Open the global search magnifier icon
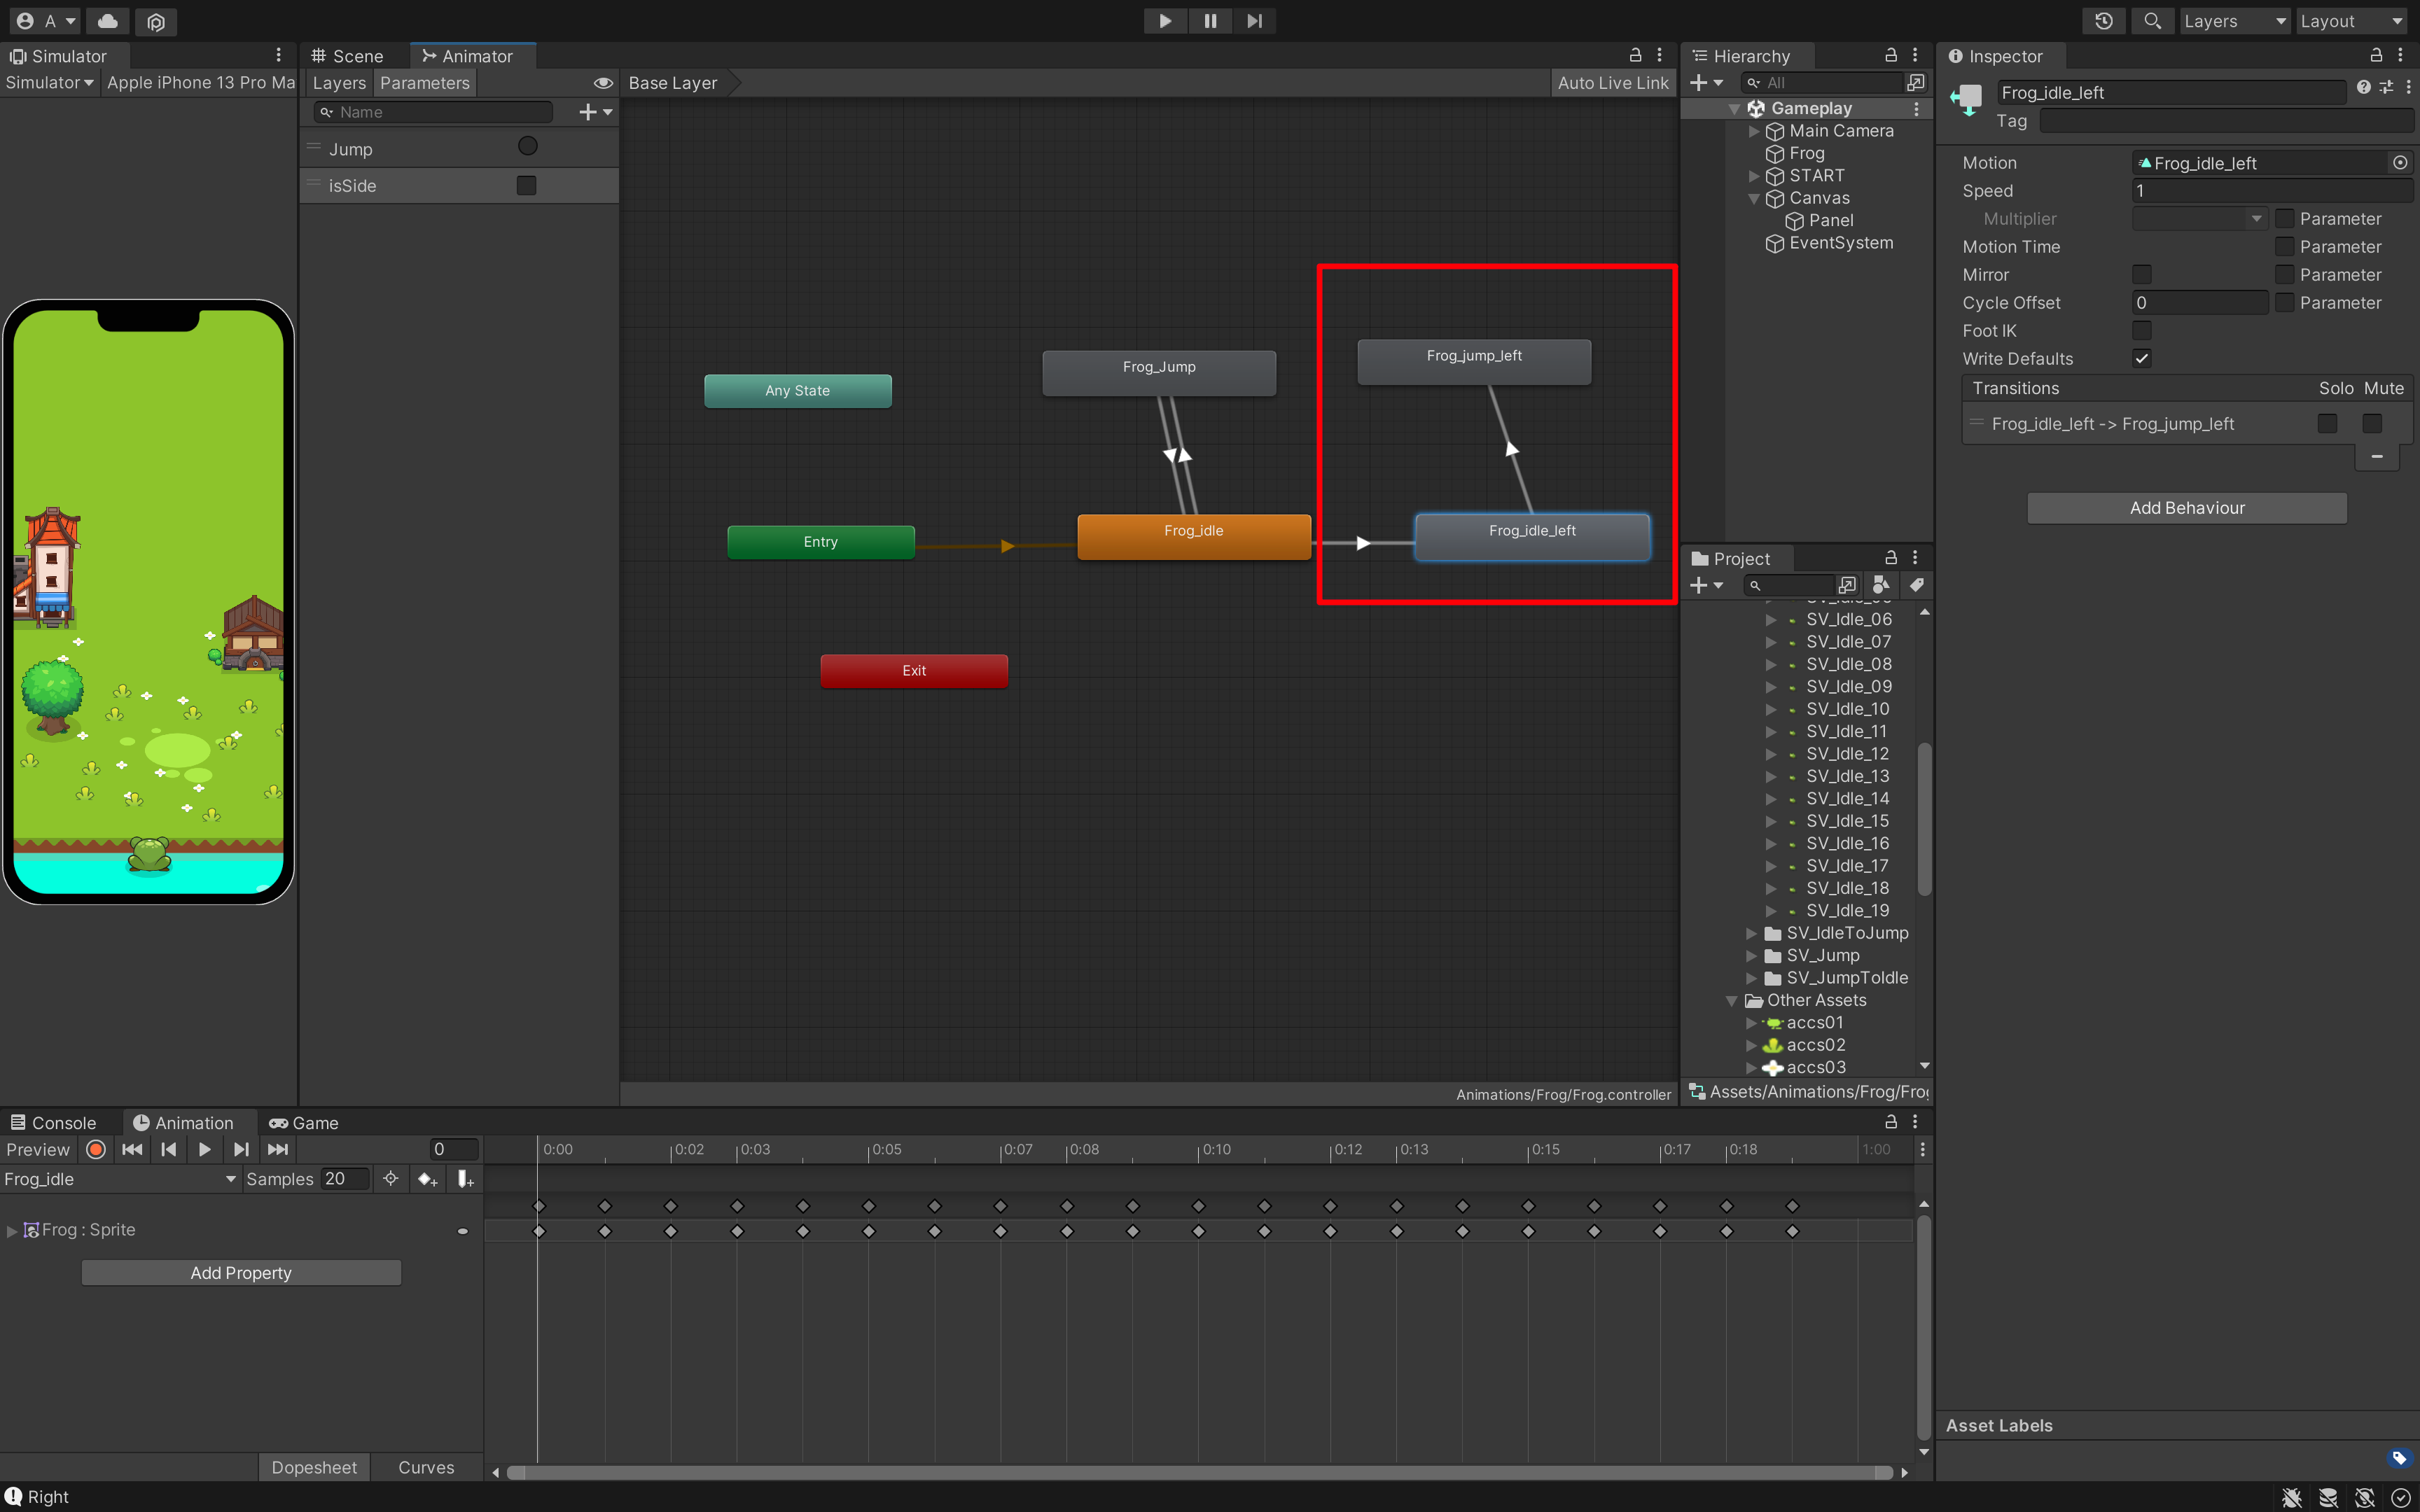This screenshot has height=1512, width=2420. pyautogui.click(x=2152, y=21)
